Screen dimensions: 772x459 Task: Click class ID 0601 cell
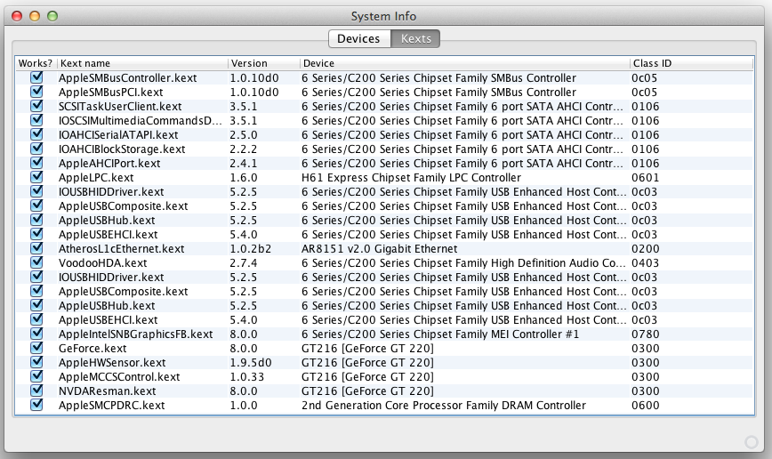click(645, 178)
